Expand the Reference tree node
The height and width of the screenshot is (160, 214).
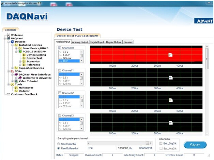coord(20,65)
